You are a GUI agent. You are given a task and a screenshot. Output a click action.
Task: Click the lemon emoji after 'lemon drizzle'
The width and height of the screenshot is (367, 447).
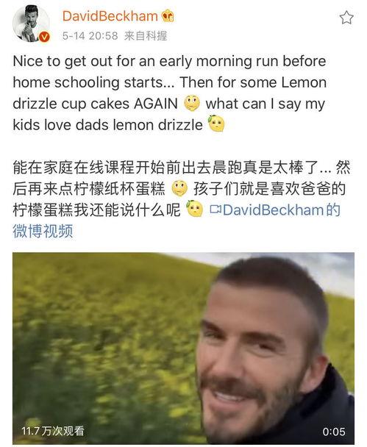pyautogui.click(x=216, y=124)
